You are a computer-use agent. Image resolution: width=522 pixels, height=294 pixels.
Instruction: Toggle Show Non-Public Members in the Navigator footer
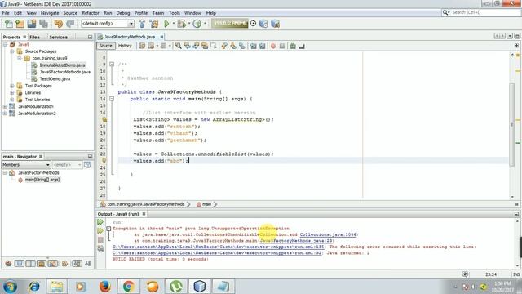(x=42, y=264)
